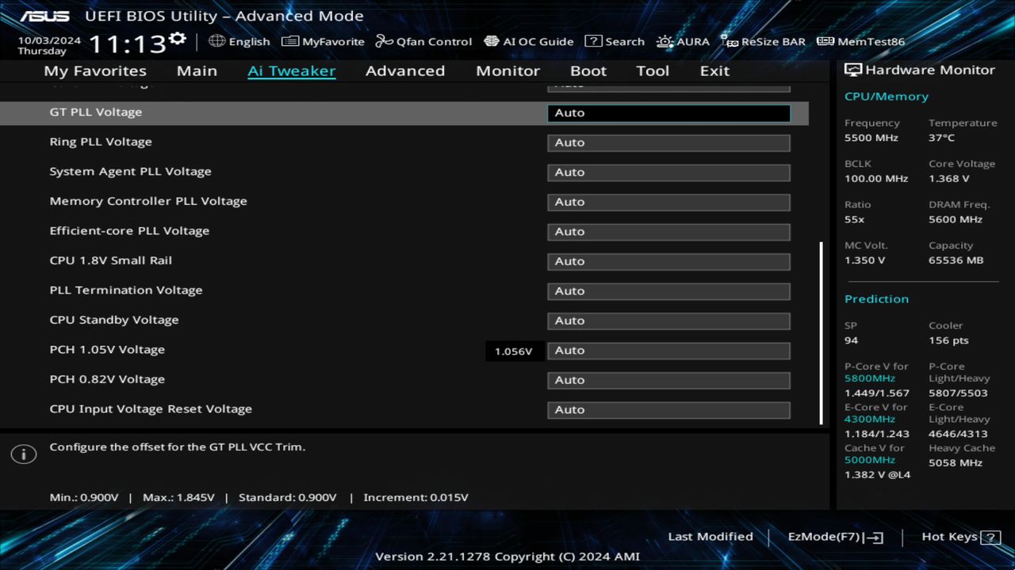Click the Last Modified button
Viewport: 1015px width, 570px height.
[x=710, y=536]
